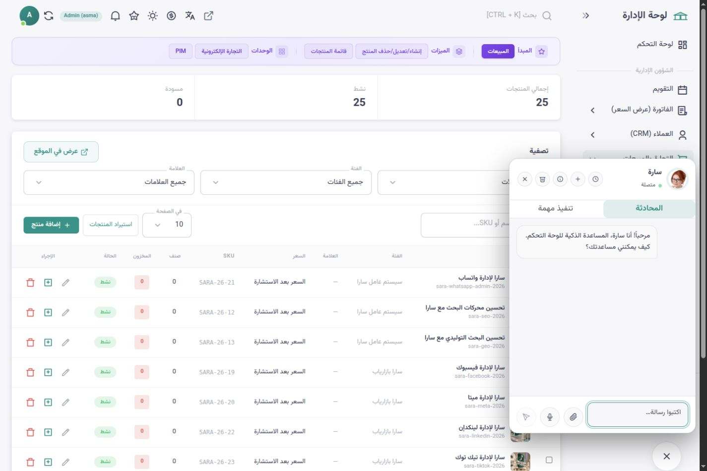Screen dimensions: 707x471
Task: Duplicate product SARA-26-13 with plus-square icon
Action: tap(48, 342)
